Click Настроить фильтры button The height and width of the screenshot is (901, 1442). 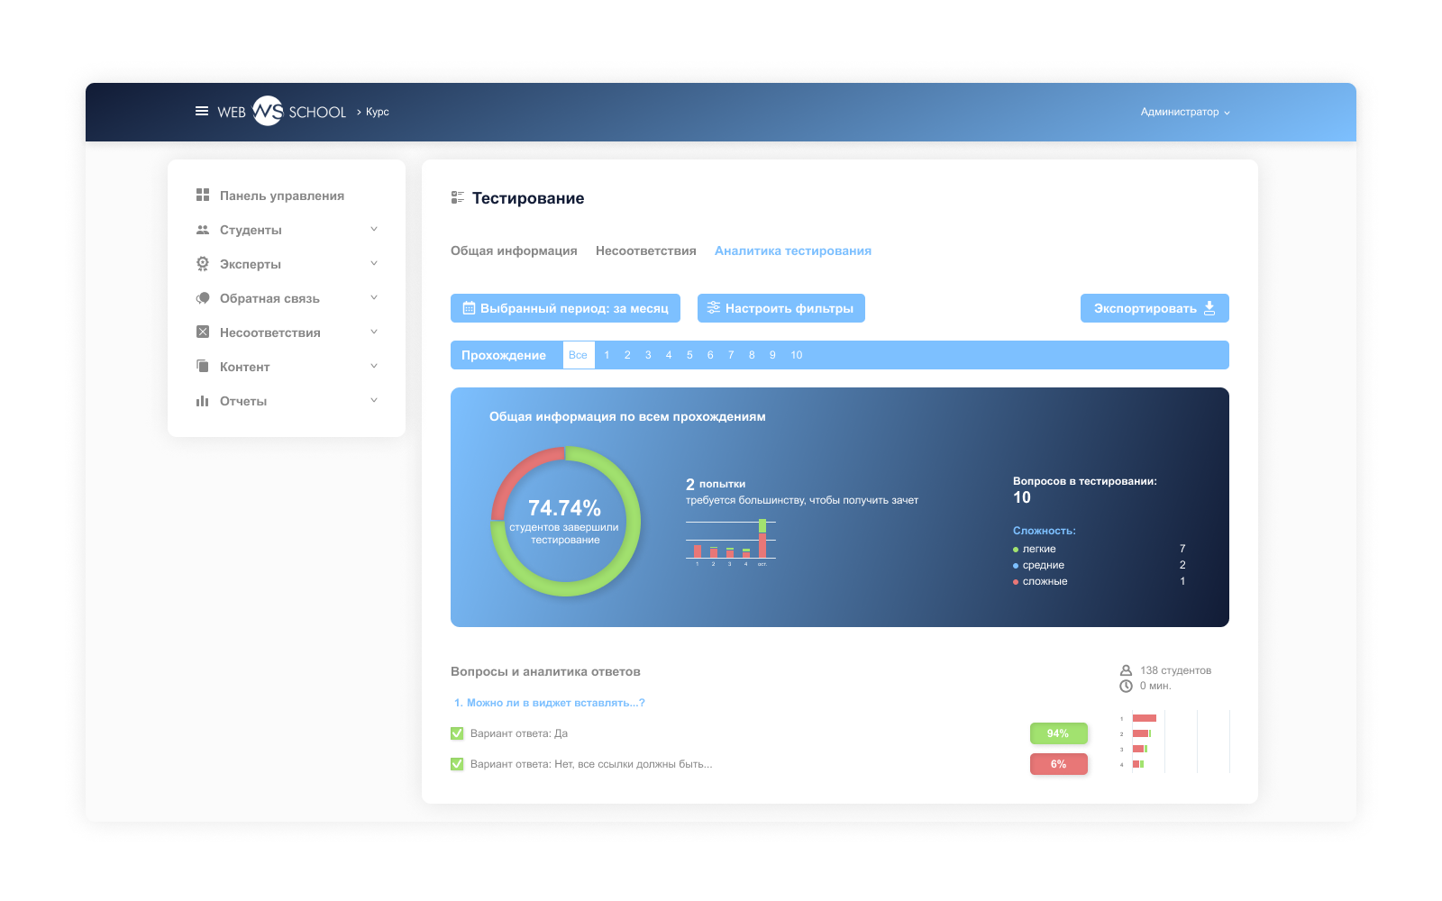pyautogui.click(x=781, y=308)
